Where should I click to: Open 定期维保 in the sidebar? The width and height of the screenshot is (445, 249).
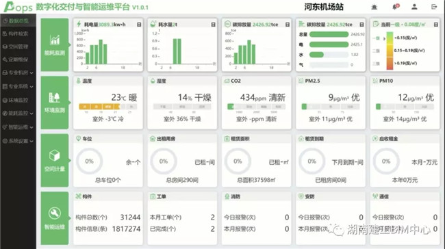coord(18,60)
